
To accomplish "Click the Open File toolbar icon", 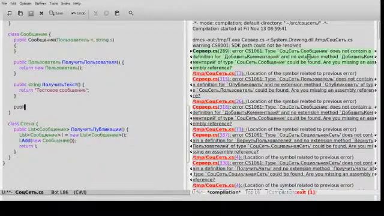I will point(20,13).
